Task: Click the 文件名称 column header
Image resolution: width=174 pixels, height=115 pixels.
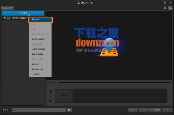Action: [23, 13]
